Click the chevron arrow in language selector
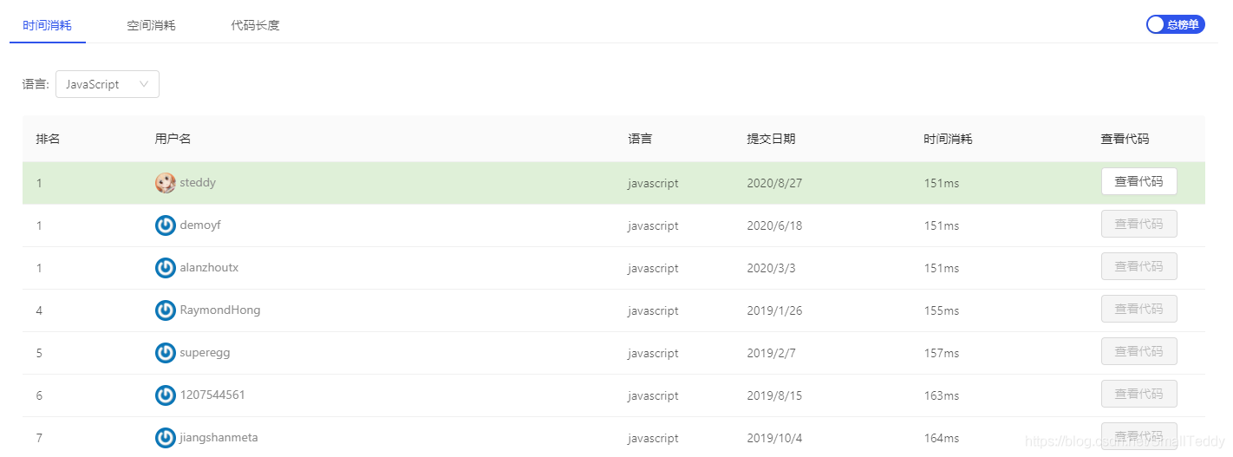Image resolution: width=1233 pixels, height=457 pixels. [144, 84]
